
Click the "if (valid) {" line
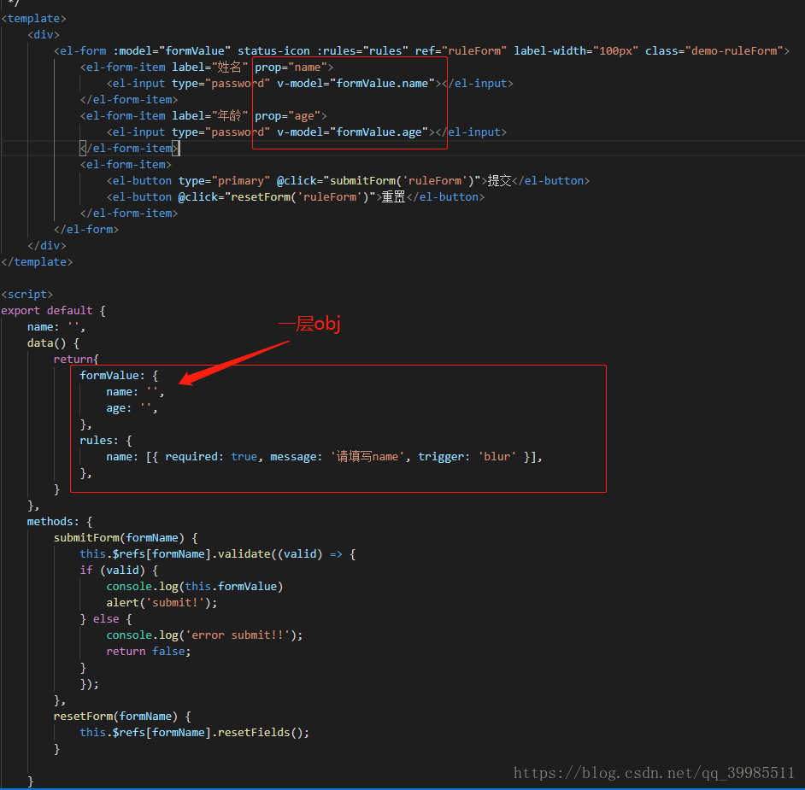click(x=119, y=571)
